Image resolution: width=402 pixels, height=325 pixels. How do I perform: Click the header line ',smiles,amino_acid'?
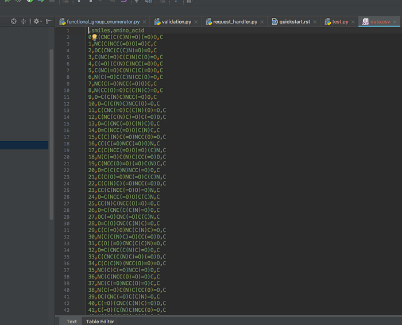coord(117,30)
